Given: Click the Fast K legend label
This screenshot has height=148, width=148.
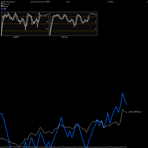Looking at the screenshot, I should coord(6,7).
